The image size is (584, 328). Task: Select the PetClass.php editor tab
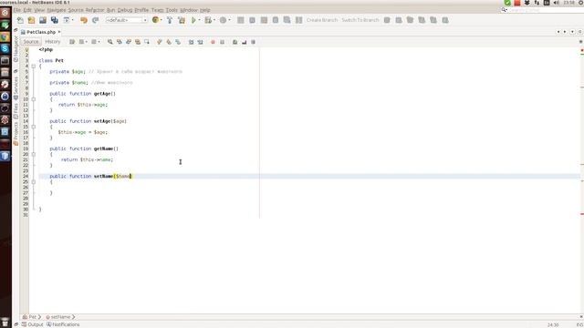pyautogui.click(x=41, y=32)
